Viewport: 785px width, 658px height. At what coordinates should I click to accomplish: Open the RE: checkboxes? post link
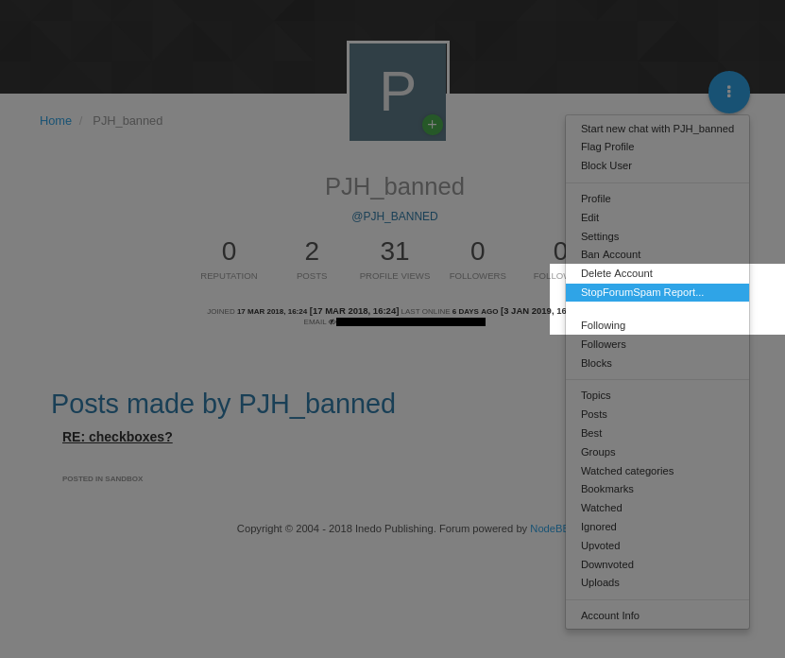point(117,437)
